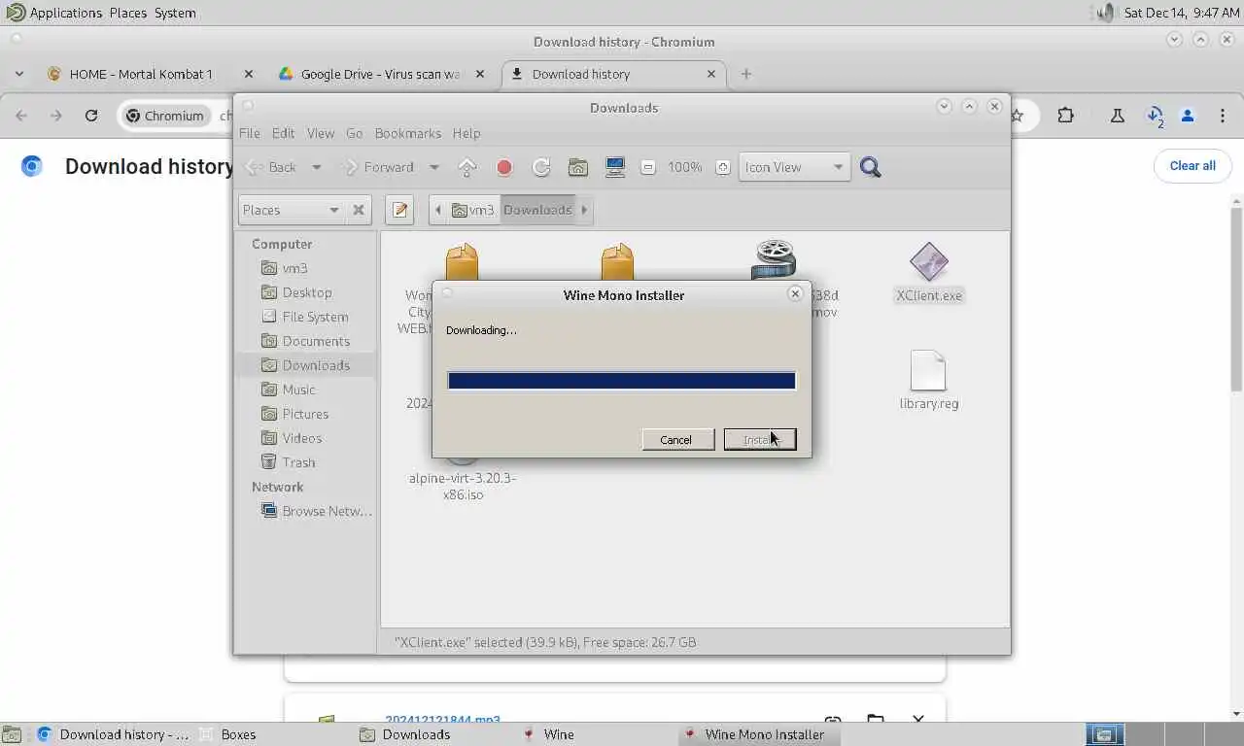Select Music in the sidebar
1244x746 pixels.
pyautogui.click(x=306, y=390)
